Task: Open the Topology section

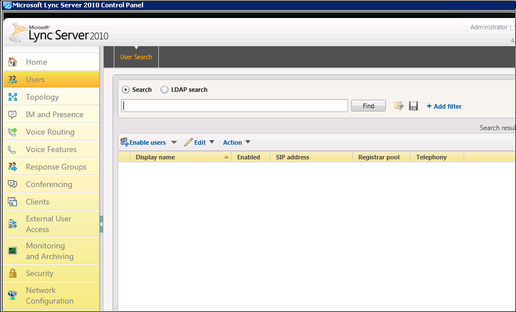Action: point(51,97)
